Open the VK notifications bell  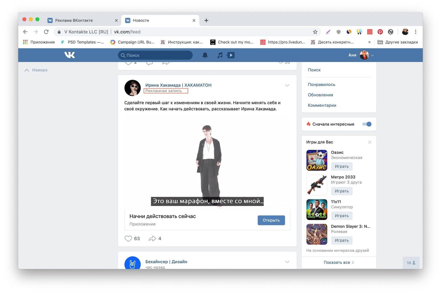(205, 55)
